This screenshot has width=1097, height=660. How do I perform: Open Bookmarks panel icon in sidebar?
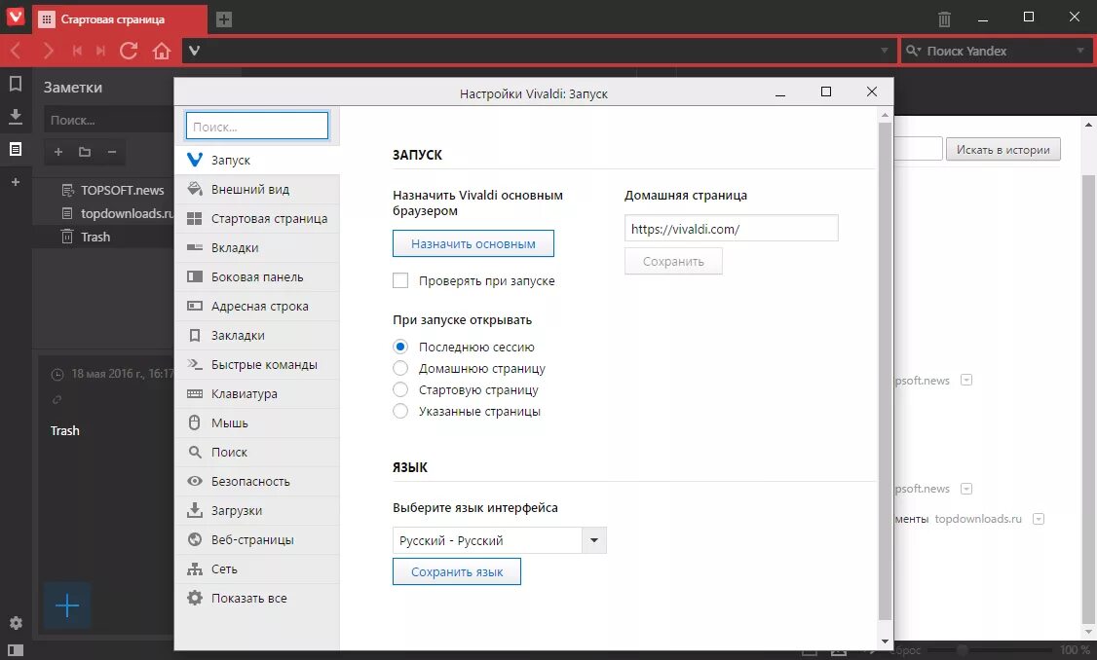tap(16, 84)
